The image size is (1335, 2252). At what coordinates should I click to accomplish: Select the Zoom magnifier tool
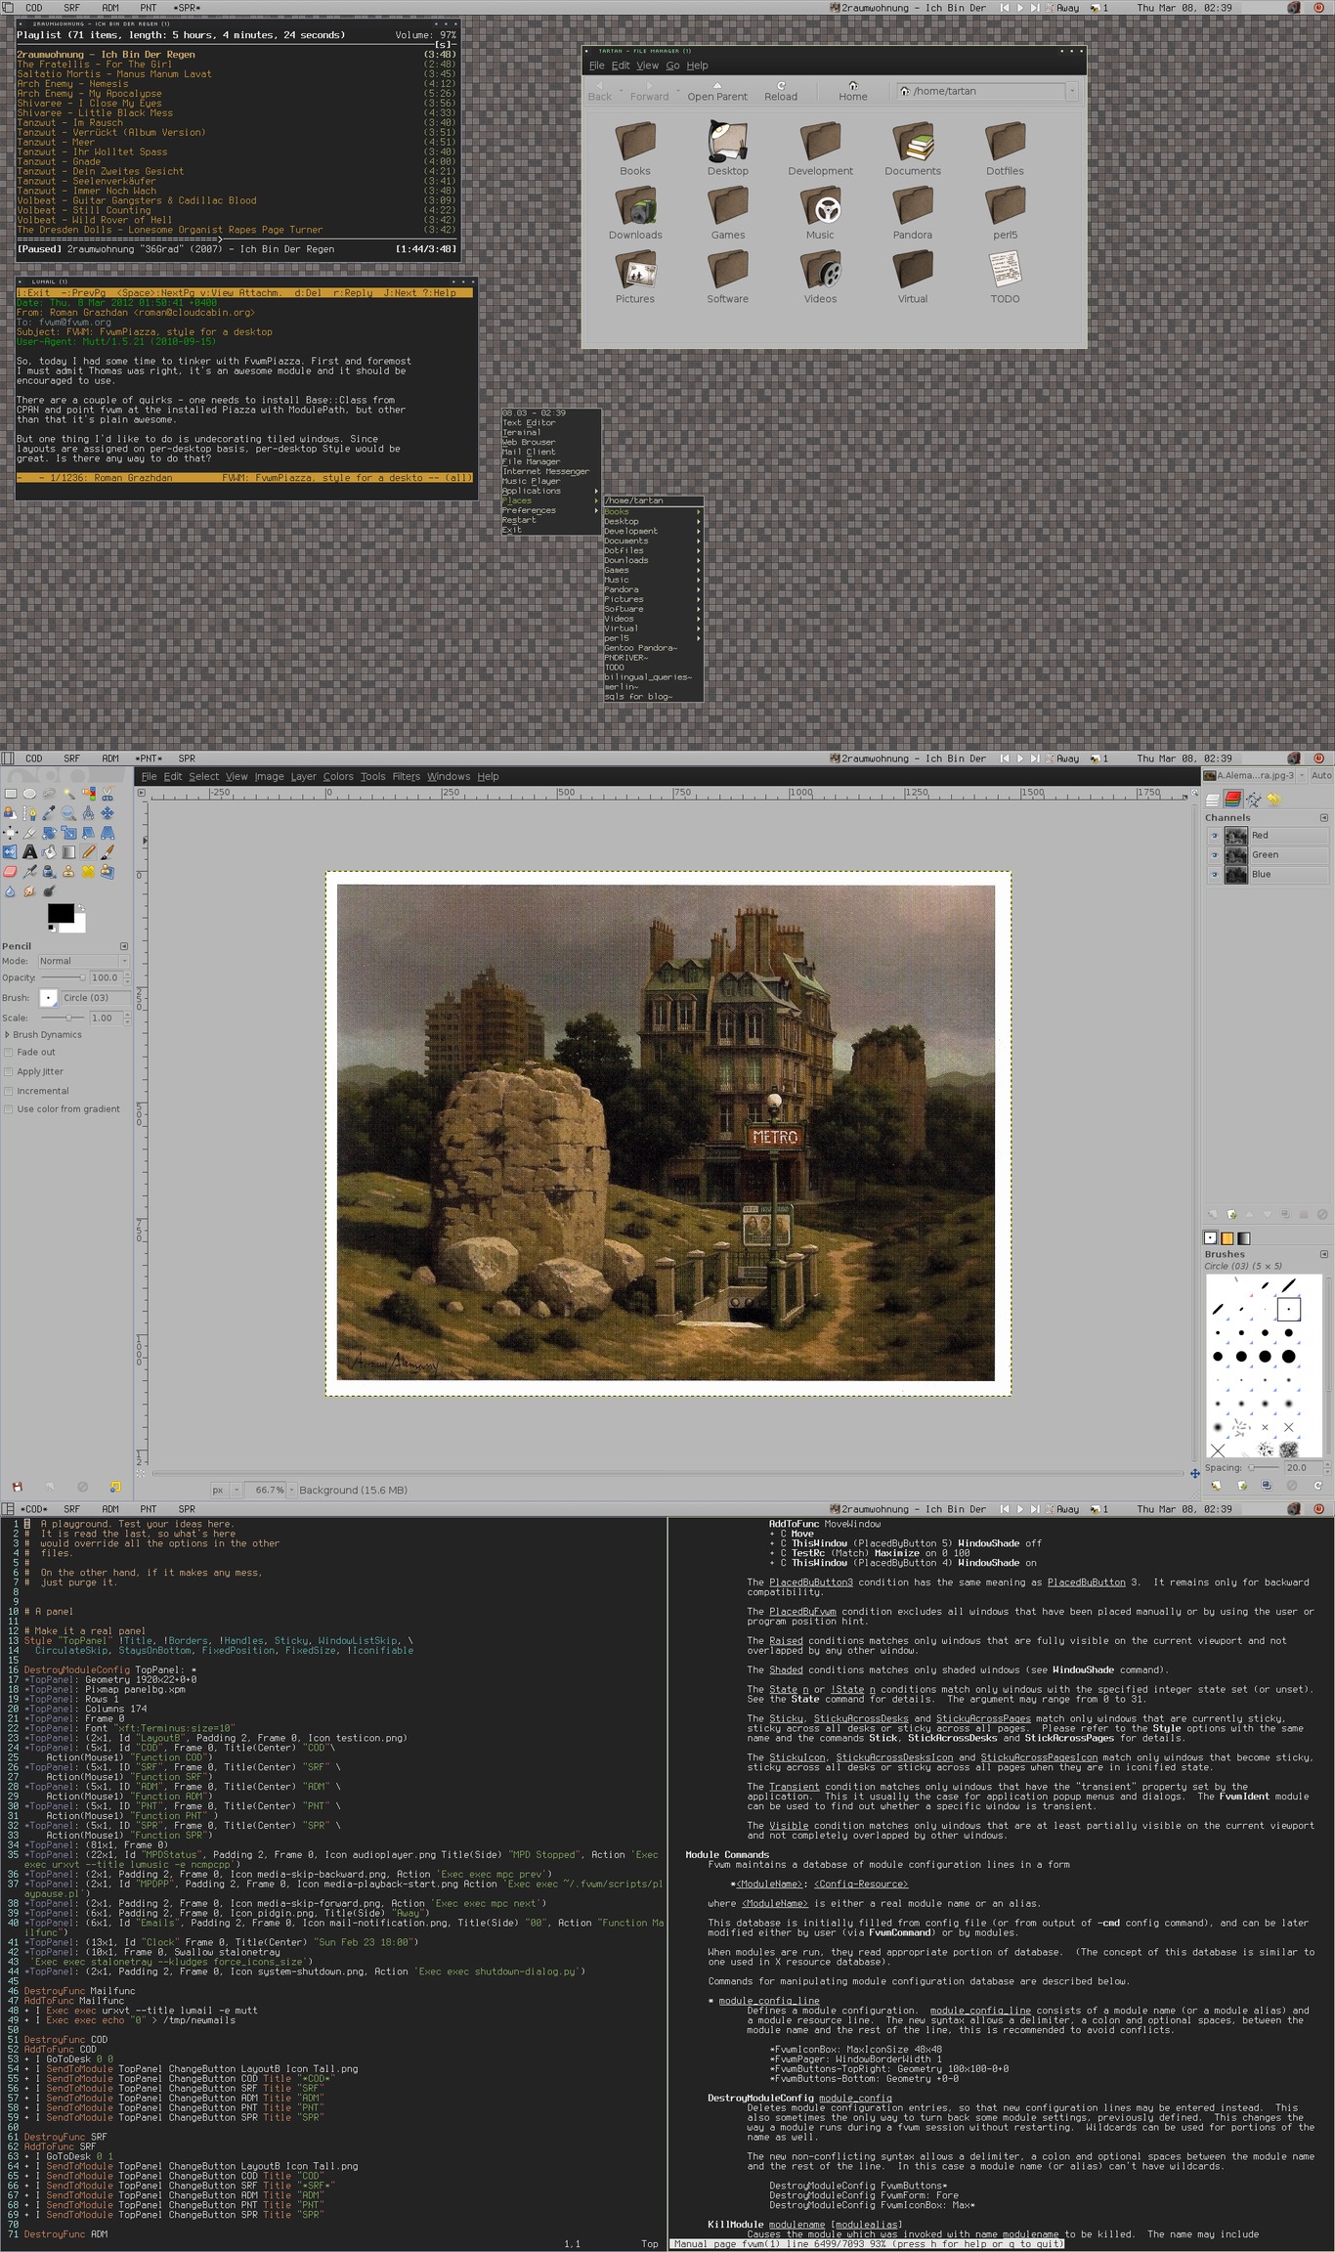point(68,813)
